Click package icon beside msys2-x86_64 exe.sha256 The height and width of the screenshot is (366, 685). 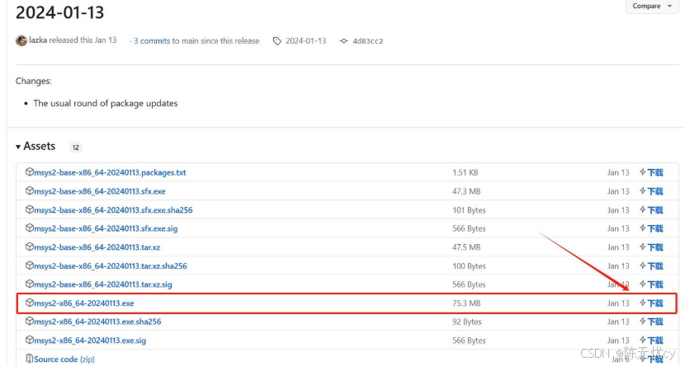click(x=29, y=321)
